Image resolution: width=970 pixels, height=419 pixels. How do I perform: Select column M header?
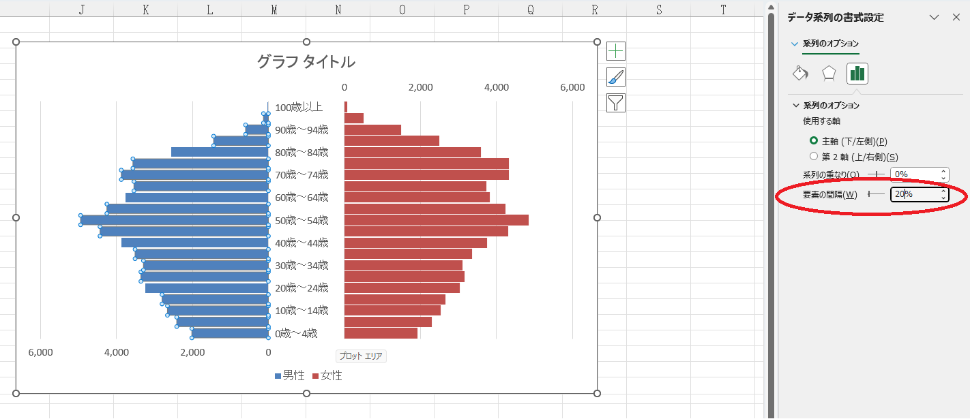point(274,9)
